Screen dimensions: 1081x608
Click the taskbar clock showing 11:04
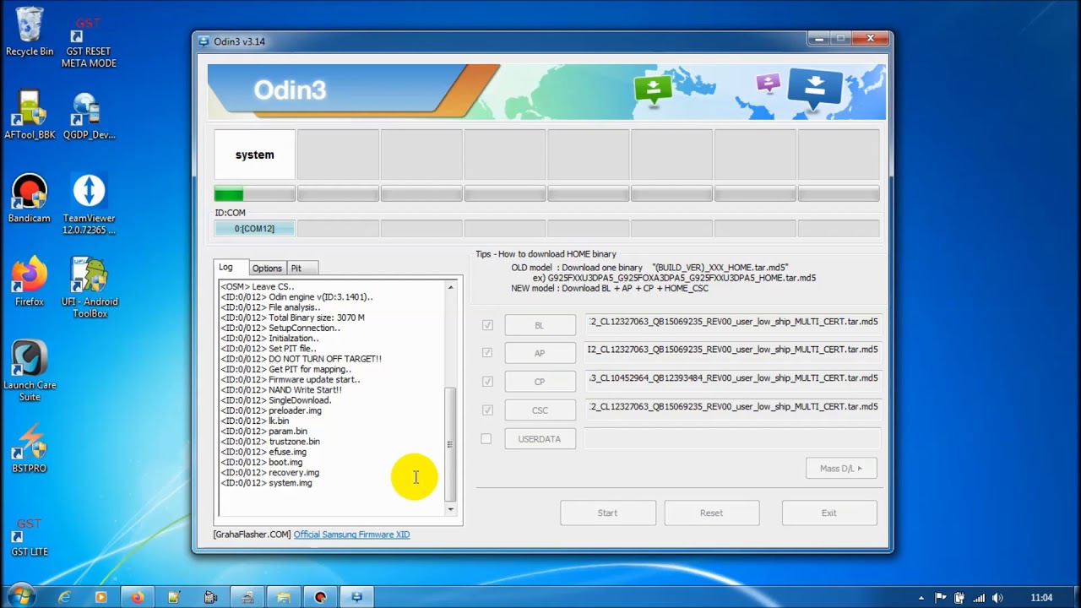point(1041,598)
